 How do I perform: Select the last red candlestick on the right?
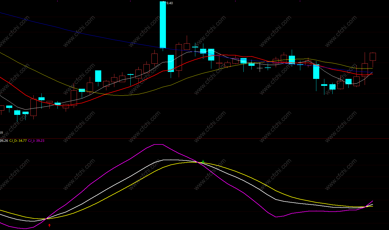click(373, 57)
